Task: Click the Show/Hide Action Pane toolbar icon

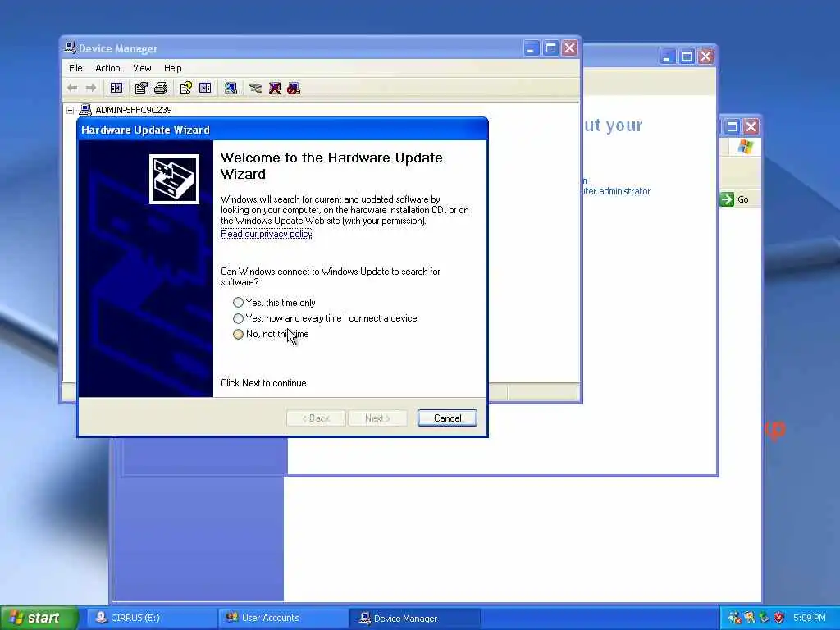Action: (205, 88)
